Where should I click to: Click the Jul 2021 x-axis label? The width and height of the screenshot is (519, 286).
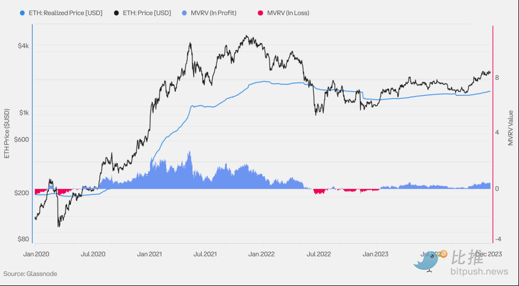coord(205,254)
